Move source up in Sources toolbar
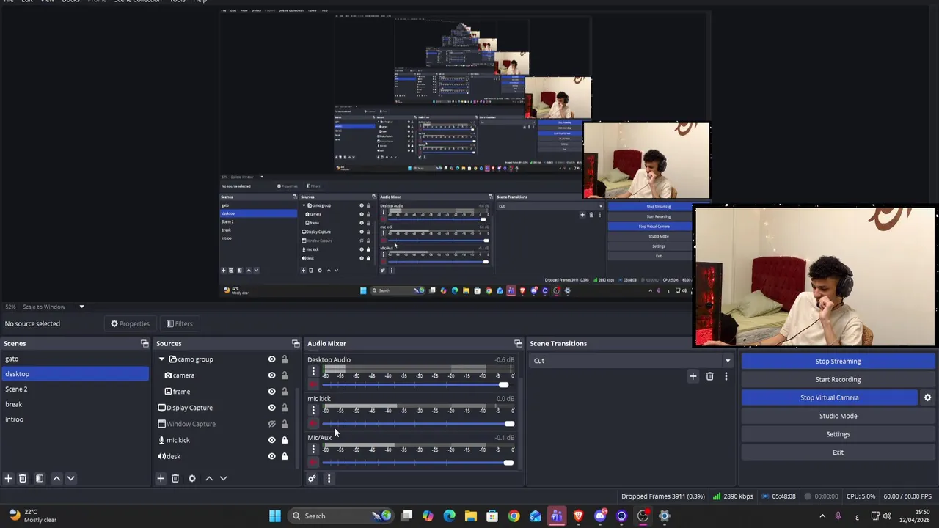The image size is (939, 528). point(209,478)
